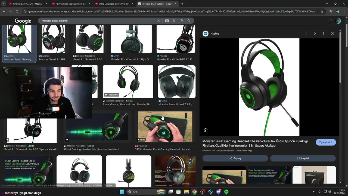Screen dimensions: 348x196
Task: Close the Dans Dersinden Sonra tab
Action: coord(132,4)
